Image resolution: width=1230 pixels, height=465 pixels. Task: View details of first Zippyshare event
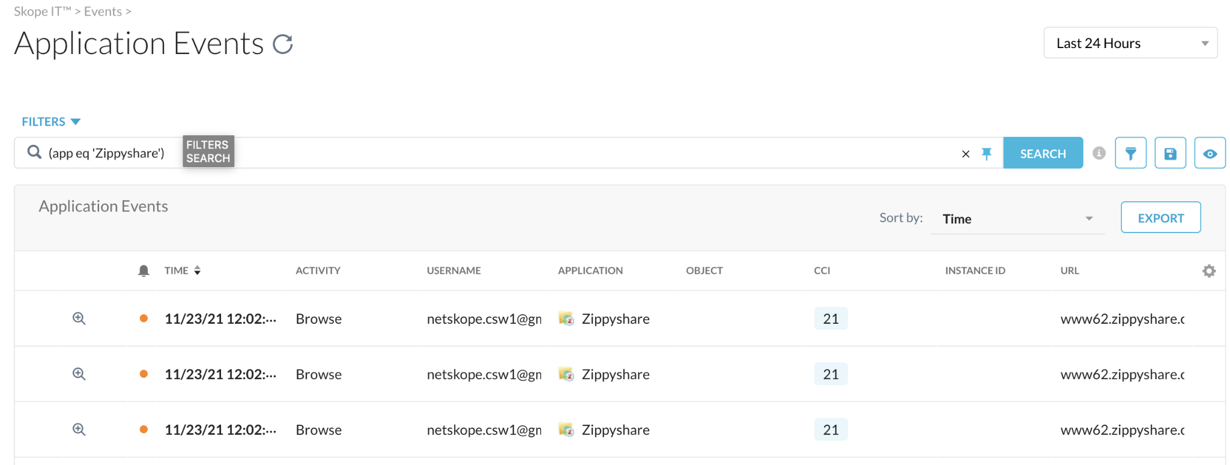coord(79,318)
